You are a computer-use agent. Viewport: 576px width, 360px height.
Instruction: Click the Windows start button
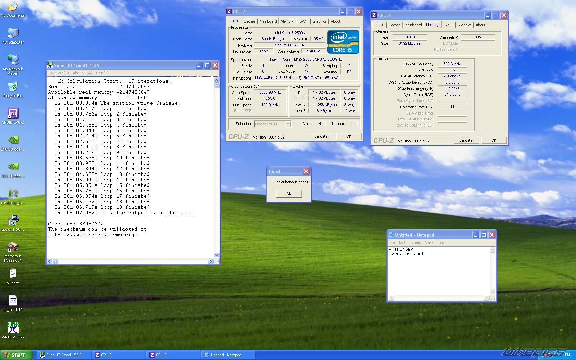(16, 355)
